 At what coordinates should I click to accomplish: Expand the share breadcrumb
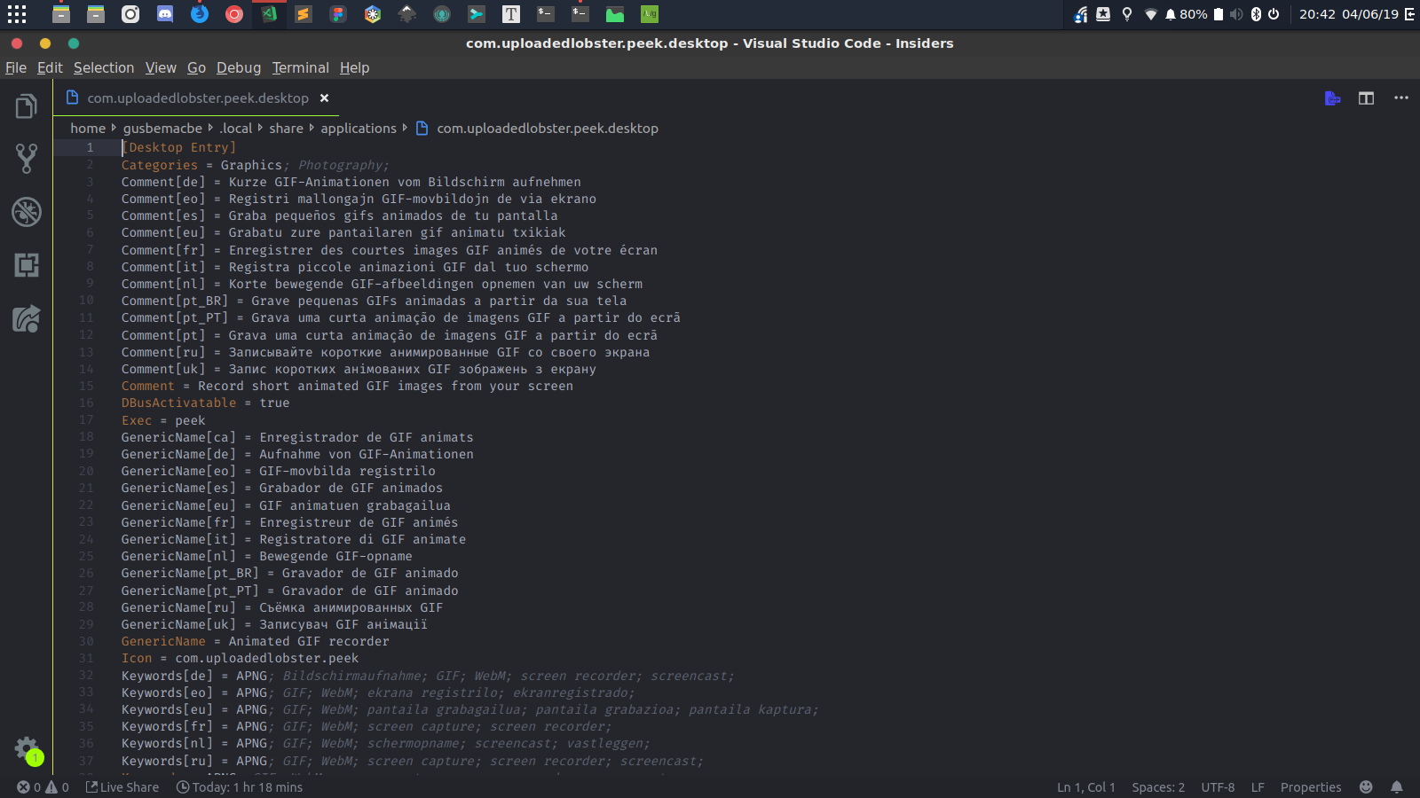[x=286, y=129]
